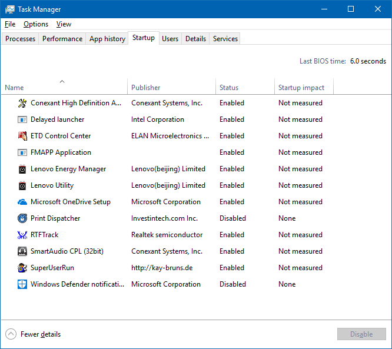Sort by the Startup impact column header
Image resolution: width=392 pixels, height=349 pixels.
point(304,87)
